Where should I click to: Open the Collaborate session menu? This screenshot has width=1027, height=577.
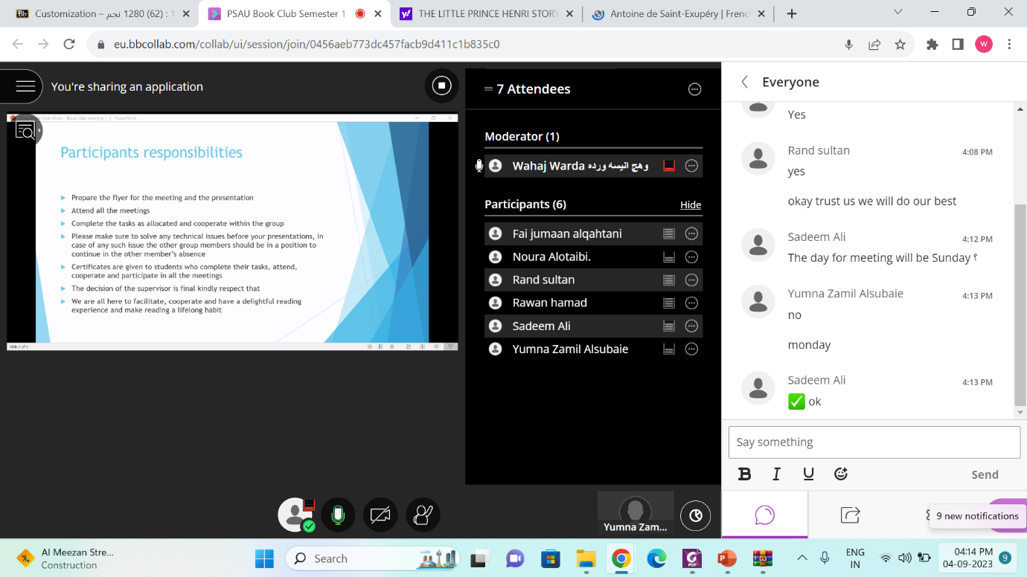click(25, 86)
